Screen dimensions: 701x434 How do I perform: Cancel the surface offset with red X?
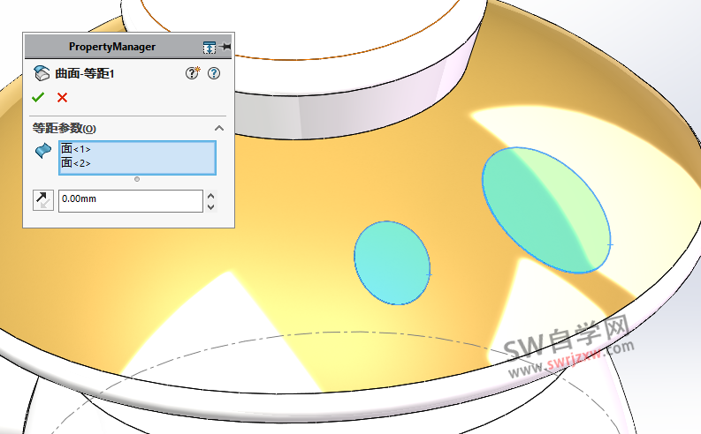[62, 97]
